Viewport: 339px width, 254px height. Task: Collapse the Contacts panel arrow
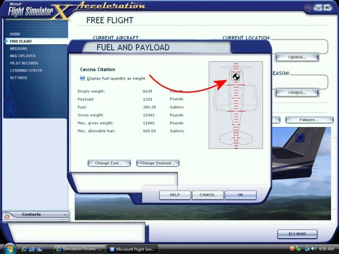[x=65, y=214]
